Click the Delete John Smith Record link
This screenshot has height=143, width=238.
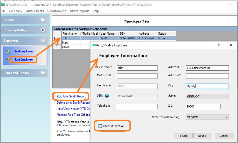coord(73,103)
